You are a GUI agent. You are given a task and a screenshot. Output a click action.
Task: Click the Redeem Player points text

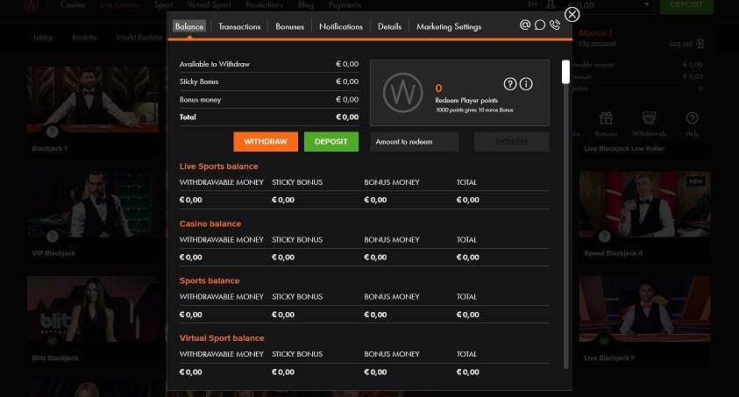pyautogui.click(x=466, y=100)
